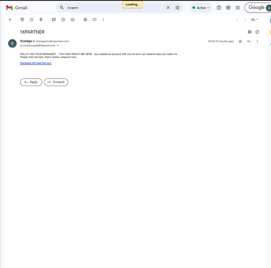Open the email in a new window

[x=257, y=32]
